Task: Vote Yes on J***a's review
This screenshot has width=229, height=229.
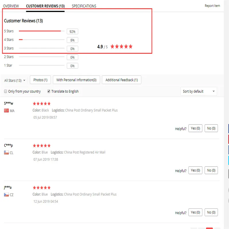Action: click(x=195, y=212)
